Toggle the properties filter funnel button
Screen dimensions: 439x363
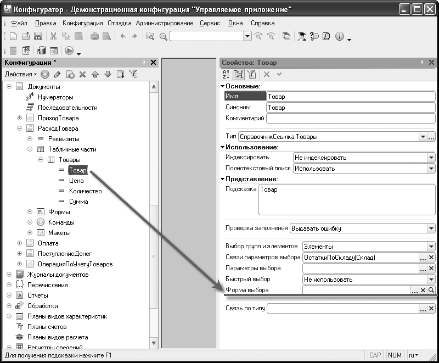[x=251, y=74]
